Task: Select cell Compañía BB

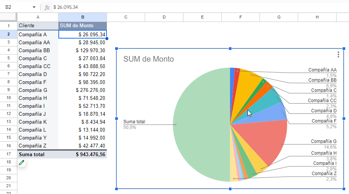Action: [x=38, y=50]
